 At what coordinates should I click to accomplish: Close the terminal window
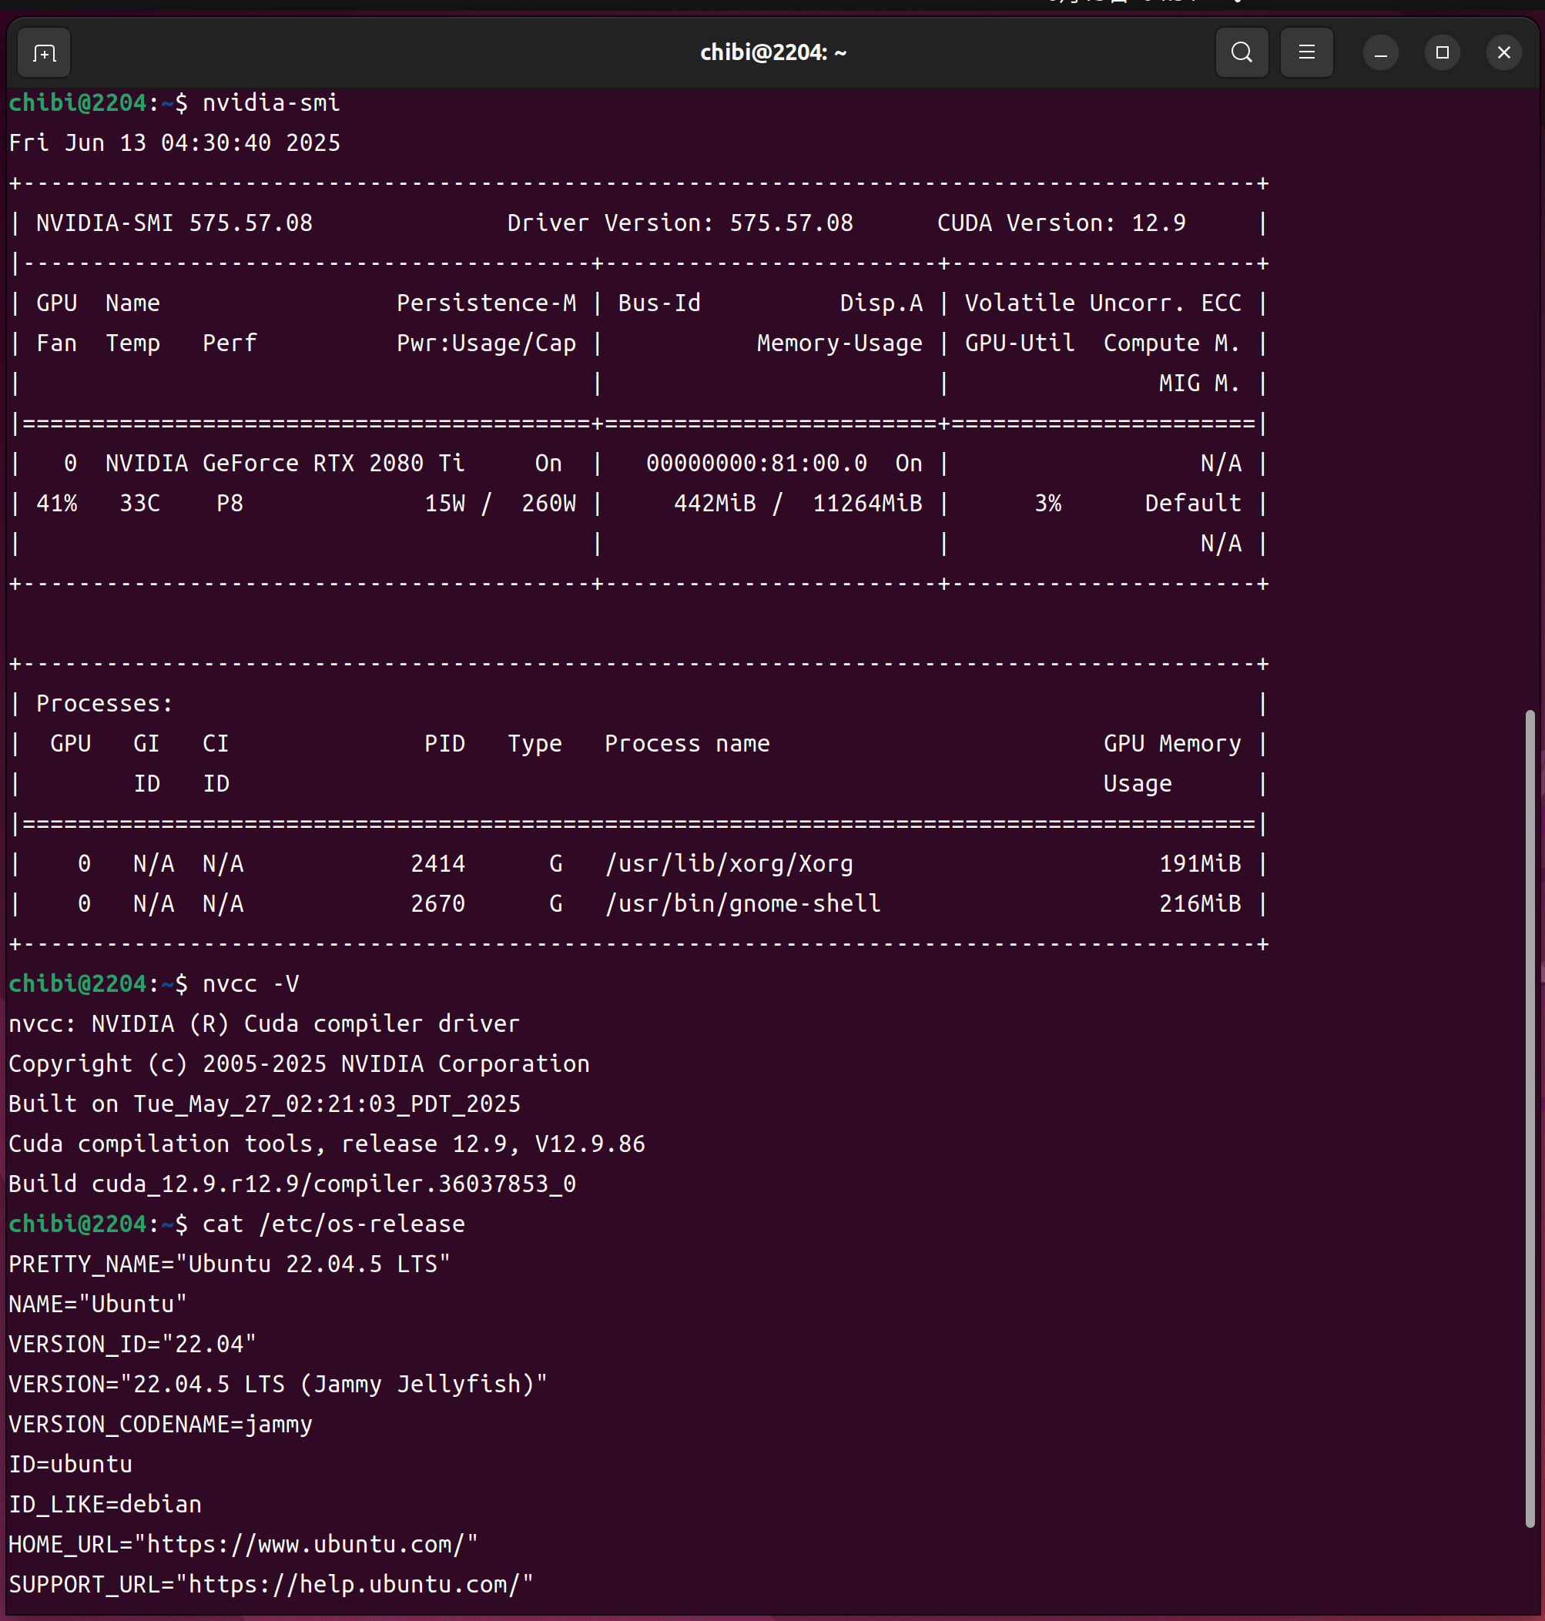pyautogui.click(x=1503, y=52)
